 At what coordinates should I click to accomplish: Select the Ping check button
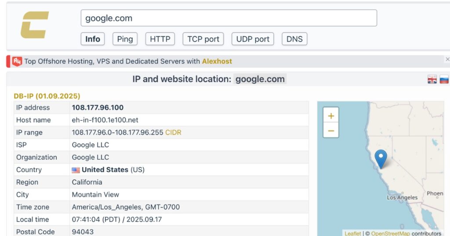click(125, 39)
